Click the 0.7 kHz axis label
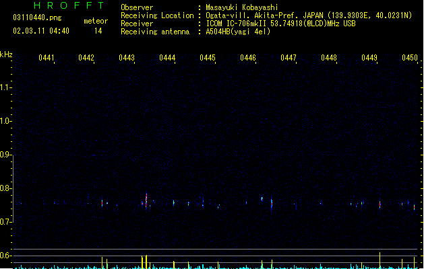The image size is (424, 269). [x=5, y=222]
